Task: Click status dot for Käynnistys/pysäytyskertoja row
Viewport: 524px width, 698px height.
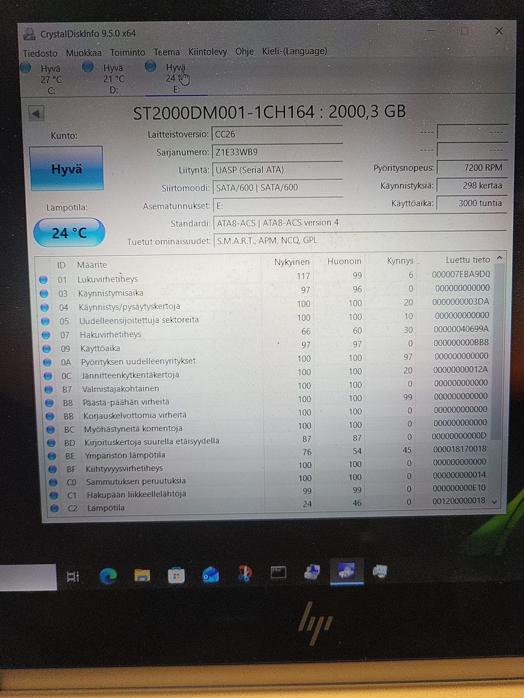Action: click(x=45, y=308)
